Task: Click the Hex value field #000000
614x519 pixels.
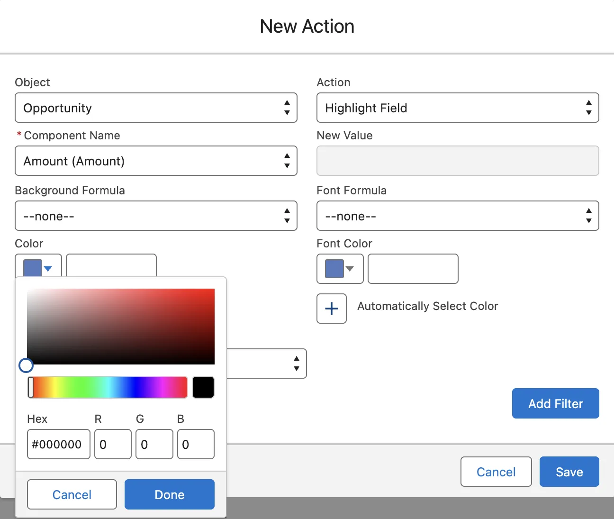Action: click(59, 444)
